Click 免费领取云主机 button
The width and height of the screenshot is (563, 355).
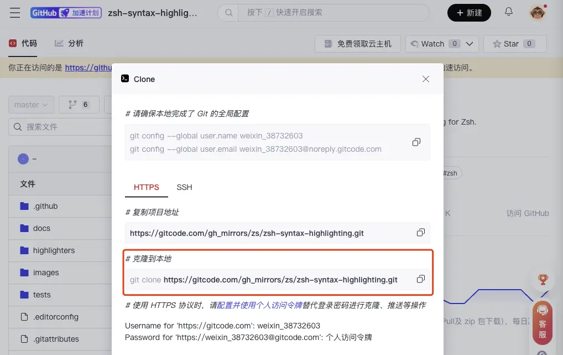(358, 44)
